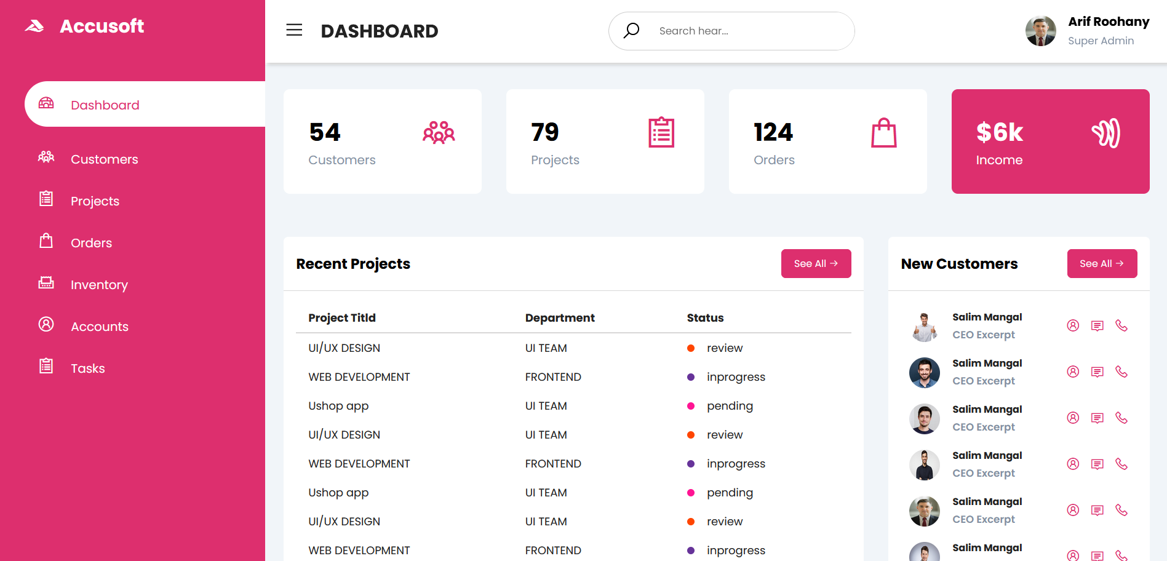1167x561 pixels.
Task: Click the first WEB DEVELOPMENT project title
Action: (x=359, y=377)
